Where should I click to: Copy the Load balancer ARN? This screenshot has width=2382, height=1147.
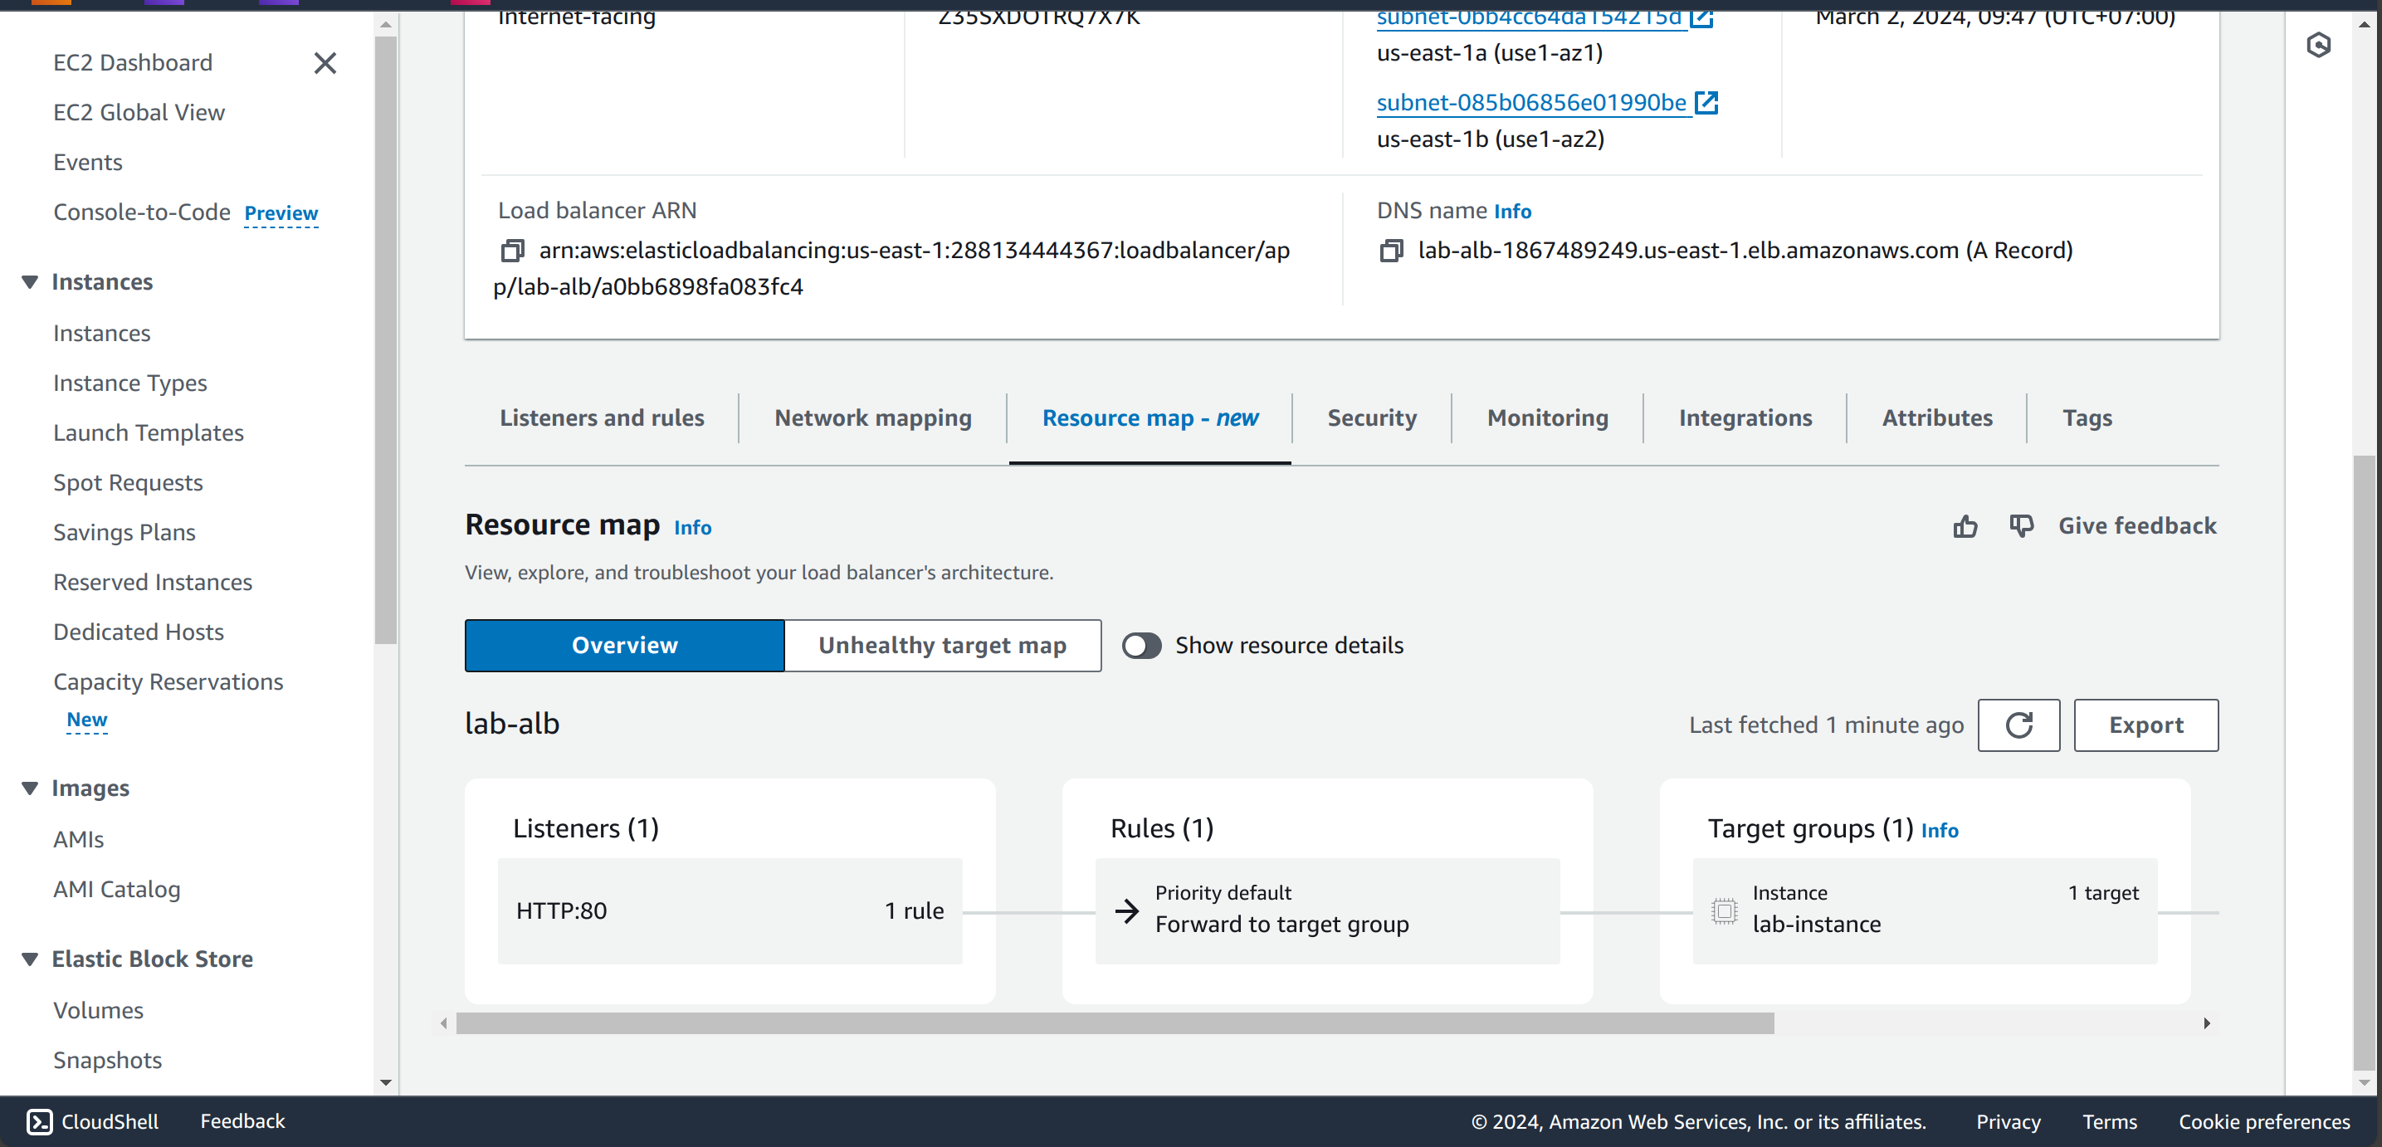[510, 250]
